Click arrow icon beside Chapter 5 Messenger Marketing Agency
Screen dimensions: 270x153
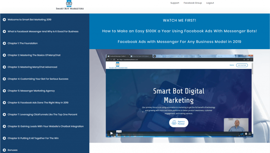pyautogui.click(x=4, y=91)
